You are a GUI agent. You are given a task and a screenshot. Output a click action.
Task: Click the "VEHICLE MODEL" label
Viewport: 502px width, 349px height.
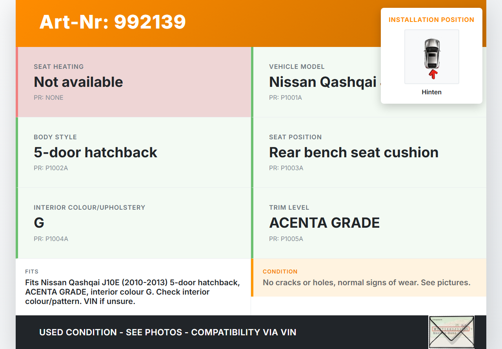pos(297,67)
